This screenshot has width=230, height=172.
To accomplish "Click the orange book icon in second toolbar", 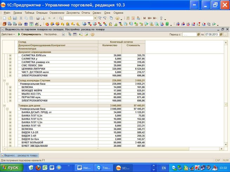I will pyautogui.click(x=5, y=24).
